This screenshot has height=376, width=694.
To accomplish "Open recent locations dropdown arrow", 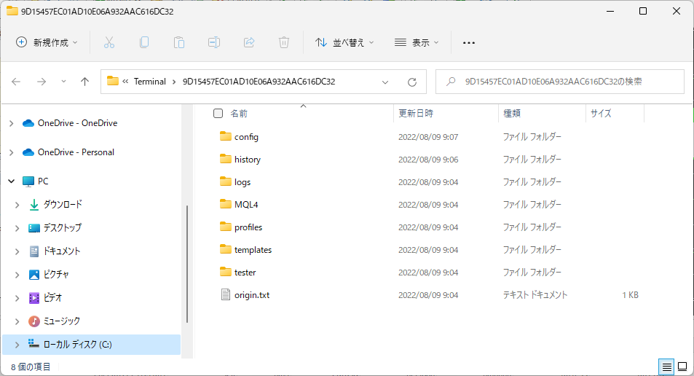I will (x=64, y=82).
